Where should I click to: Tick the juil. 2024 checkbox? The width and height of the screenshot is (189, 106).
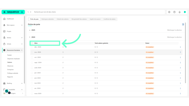[x=32, y=73]
